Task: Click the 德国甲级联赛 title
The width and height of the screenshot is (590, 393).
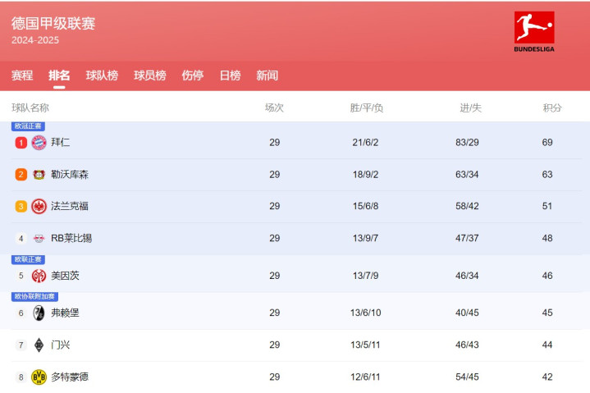Action: tap(53, 23)
